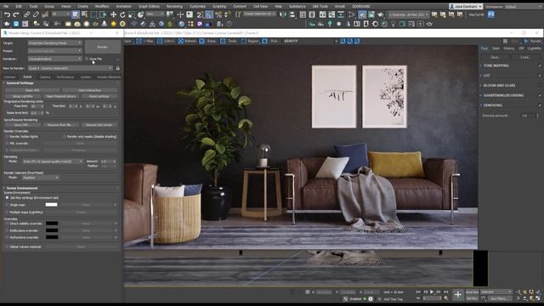Select Multiple maps (LightMix) radio option
The width and height of the screenshot is (544, 306).
(7, 212)
